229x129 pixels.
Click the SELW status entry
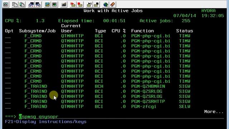coord(185,107)
